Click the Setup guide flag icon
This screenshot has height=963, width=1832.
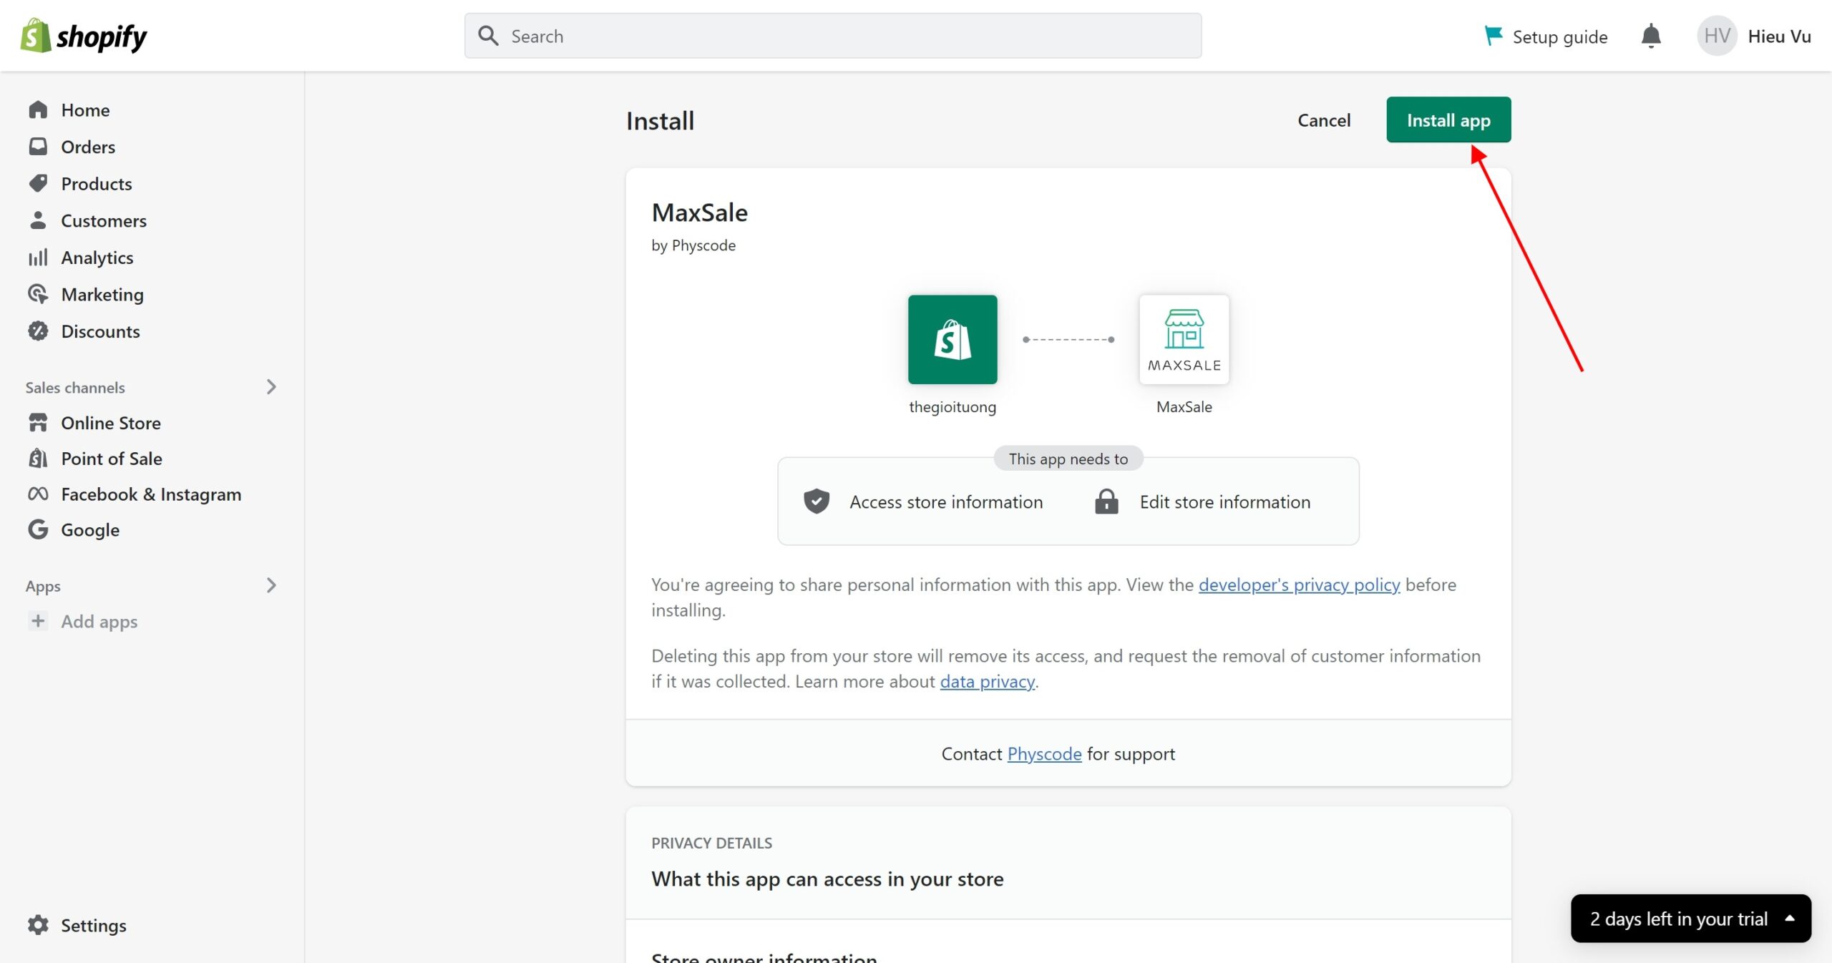pyautogui.click(x=1494, y=36)
